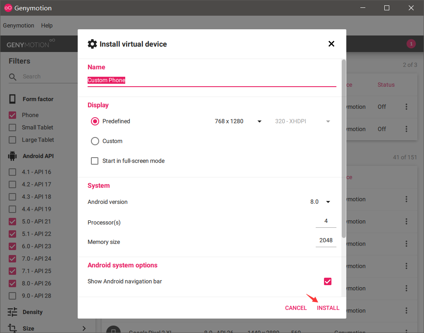
Task: Click the CANCEL button
Action: pos(296,308)
